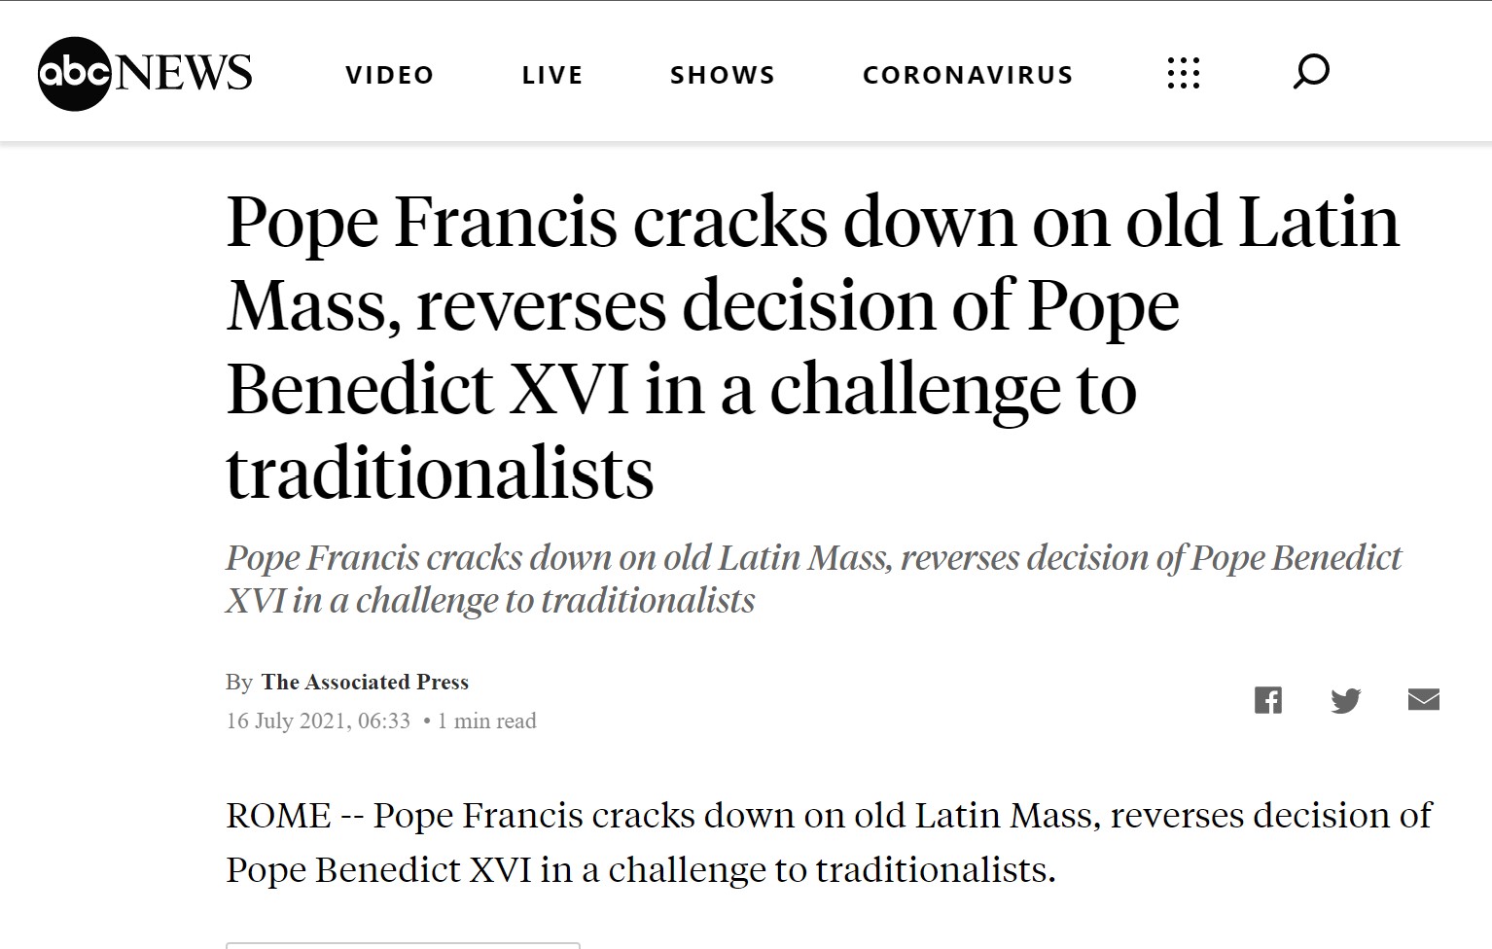Share article on Facebook
Image resolution: width=1492 pixels, height=949 pixels.
1267,700
